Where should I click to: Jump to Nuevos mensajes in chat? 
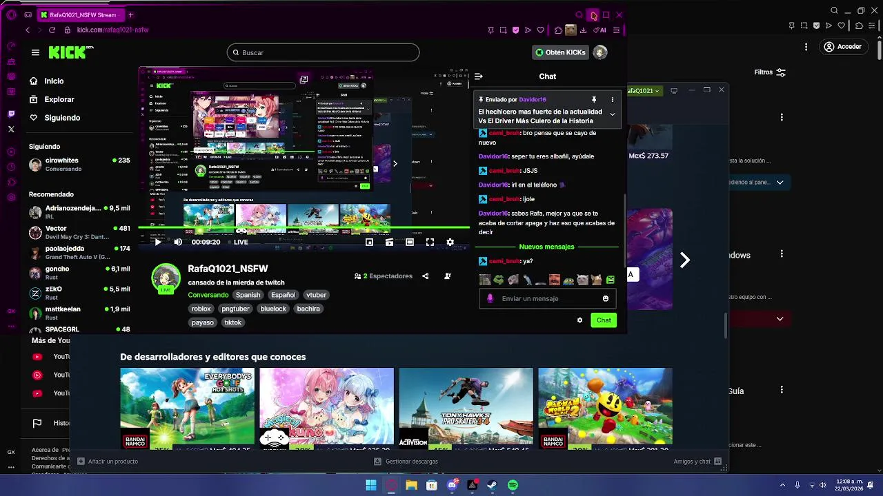[x=545, y=247]
